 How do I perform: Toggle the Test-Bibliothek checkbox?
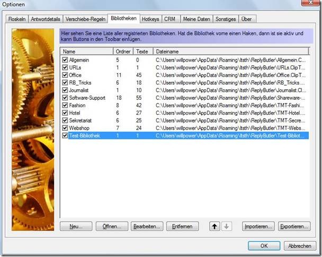(x=65, y=135)
